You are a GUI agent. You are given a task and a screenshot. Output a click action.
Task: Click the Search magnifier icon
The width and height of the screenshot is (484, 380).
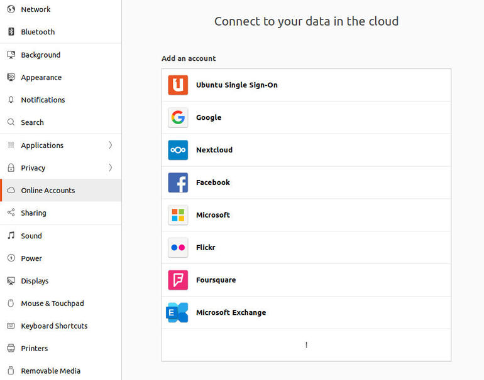(x=11, y=122)
